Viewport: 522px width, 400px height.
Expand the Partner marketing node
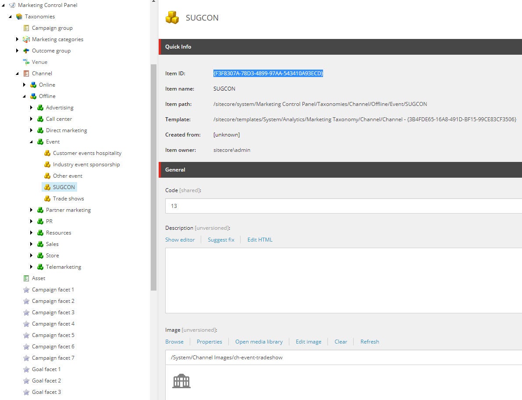pos(31,210)
